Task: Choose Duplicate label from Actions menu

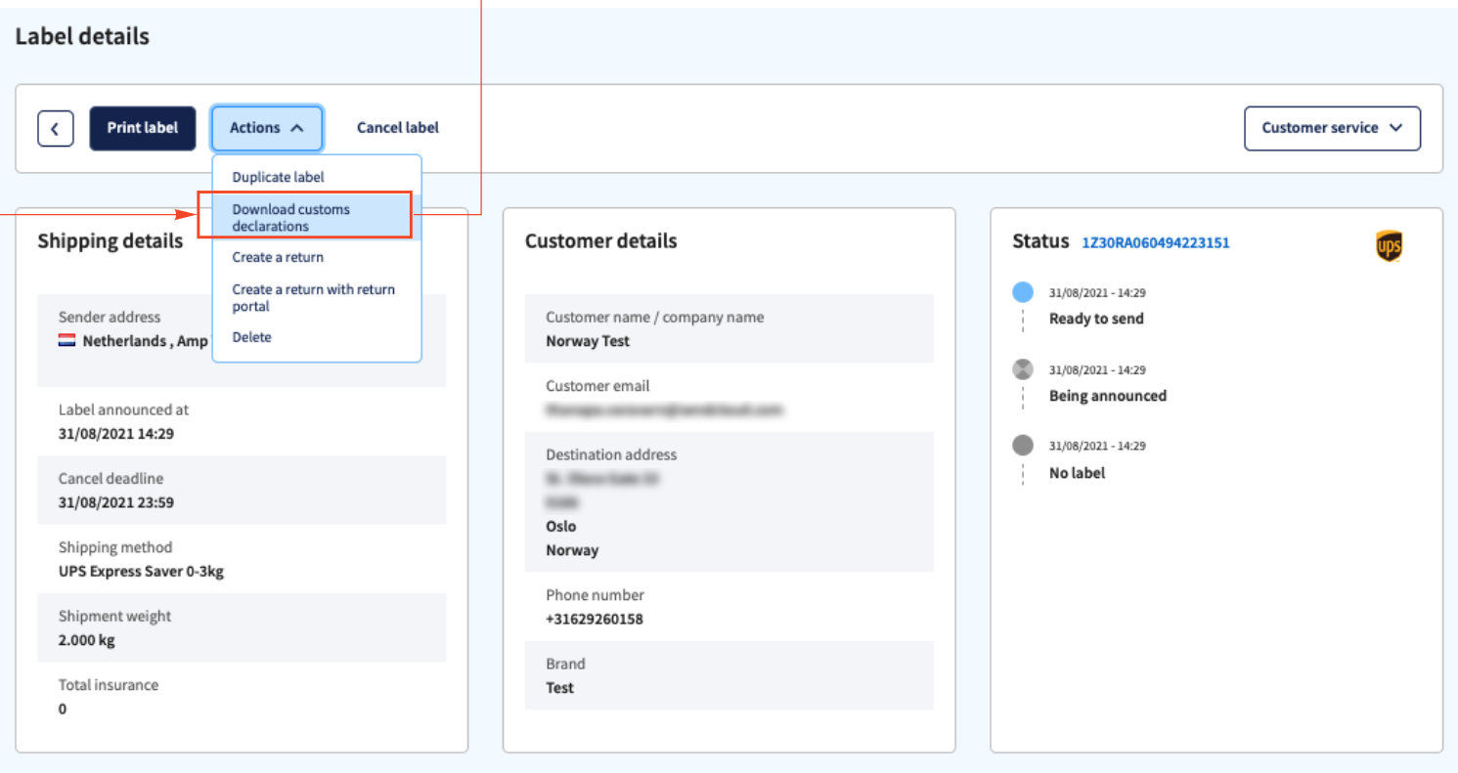Action: pyautogui.click(x=317, y=177)
